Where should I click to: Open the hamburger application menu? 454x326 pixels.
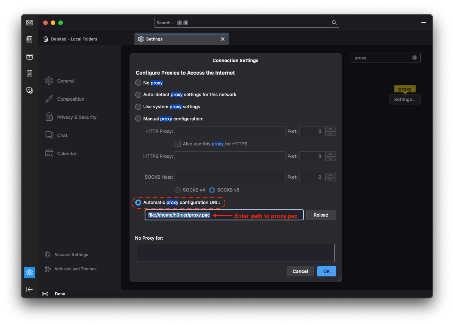click(424, 23)
